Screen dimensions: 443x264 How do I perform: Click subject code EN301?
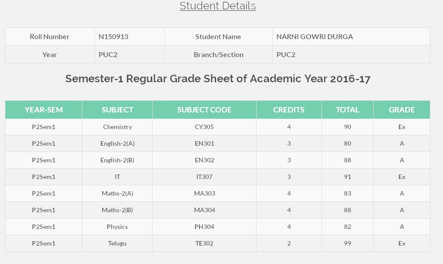point(204,144)
